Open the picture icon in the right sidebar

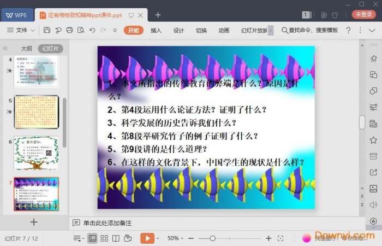373,189
